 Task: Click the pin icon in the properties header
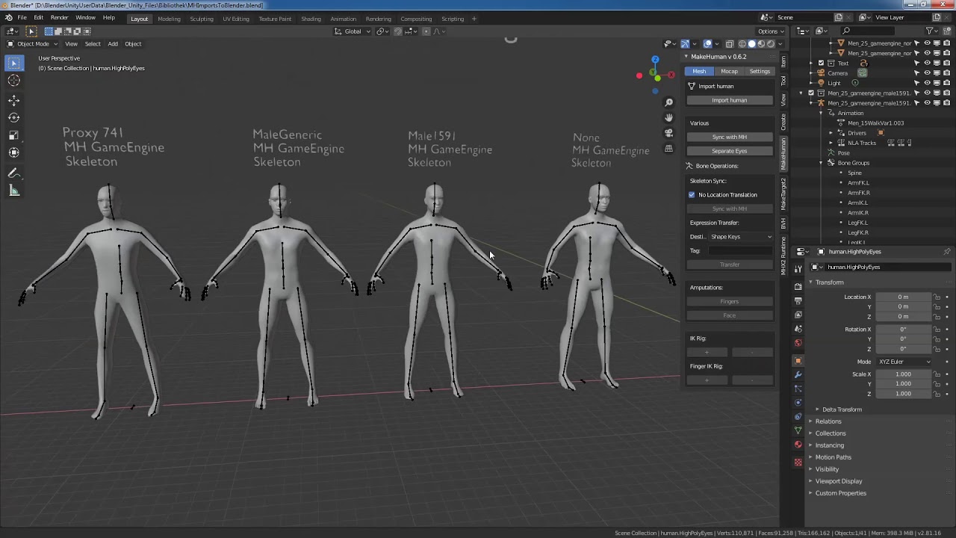pos(947,252)
